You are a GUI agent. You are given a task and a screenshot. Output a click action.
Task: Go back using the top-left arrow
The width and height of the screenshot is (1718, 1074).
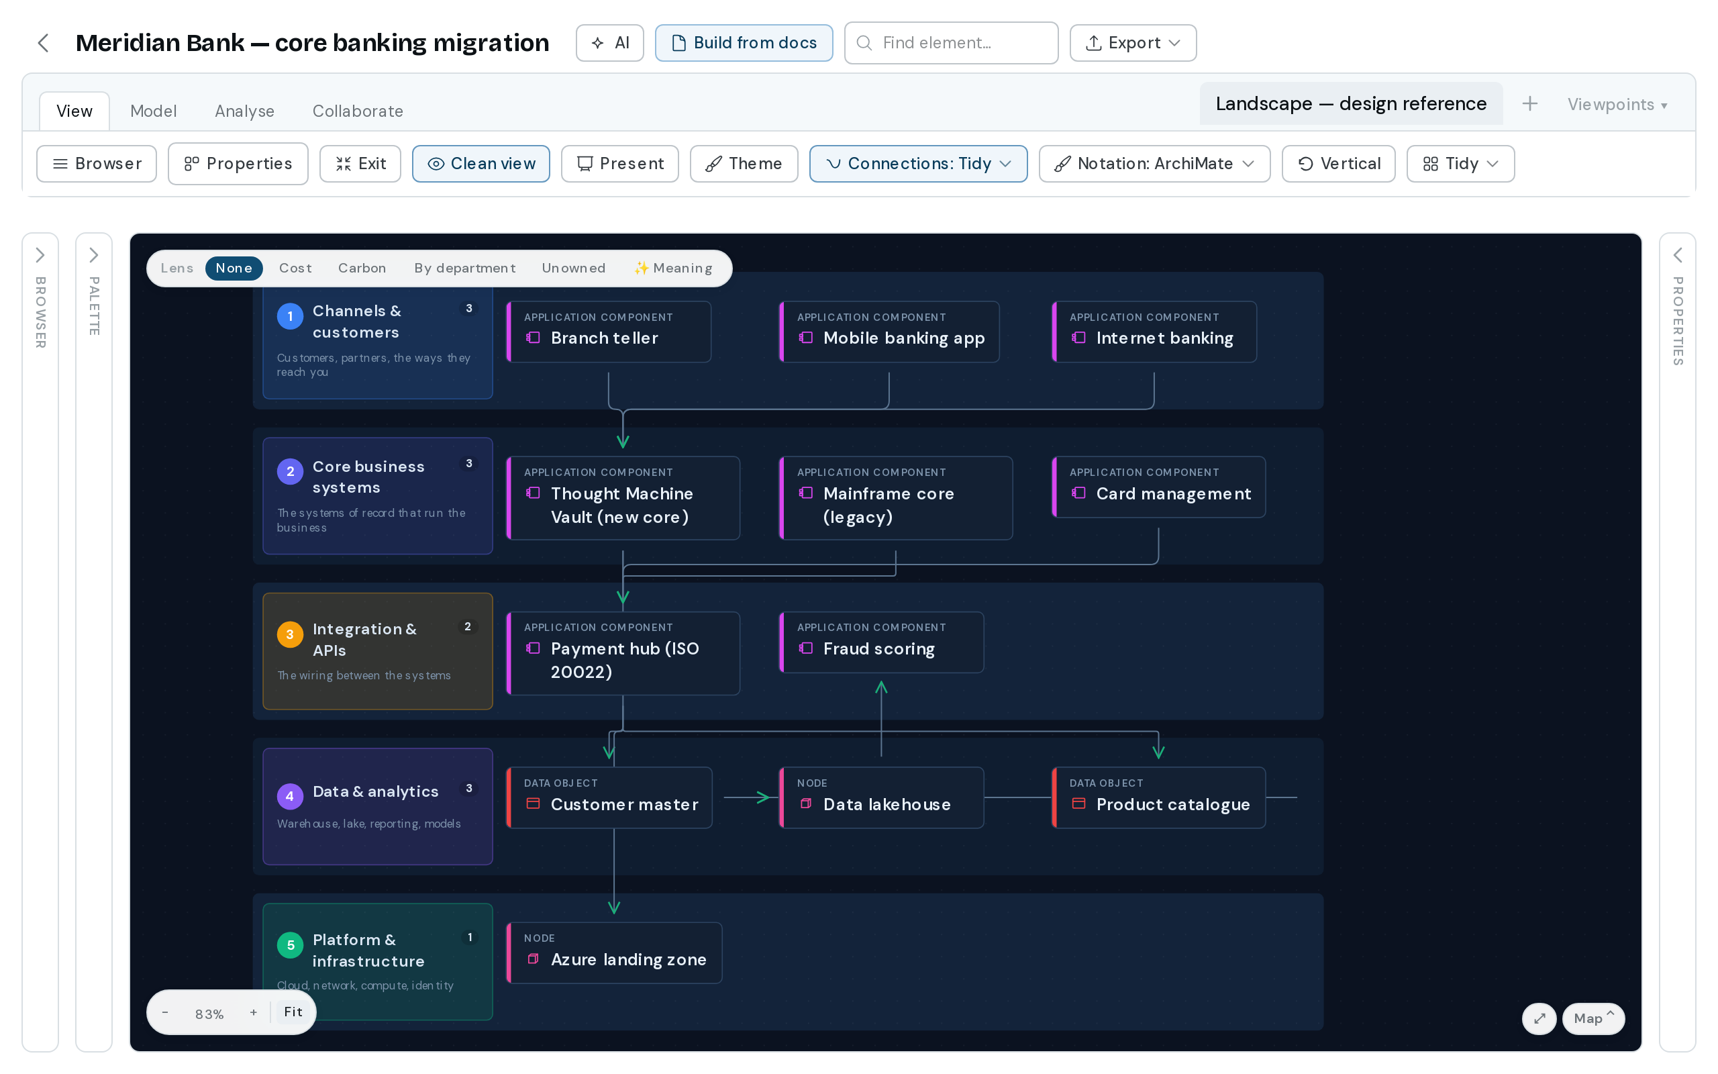[x=44, y=42]
